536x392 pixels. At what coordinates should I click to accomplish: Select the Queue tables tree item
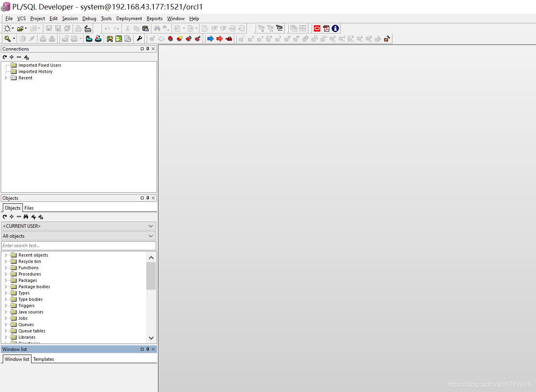[x=32, y=331]
